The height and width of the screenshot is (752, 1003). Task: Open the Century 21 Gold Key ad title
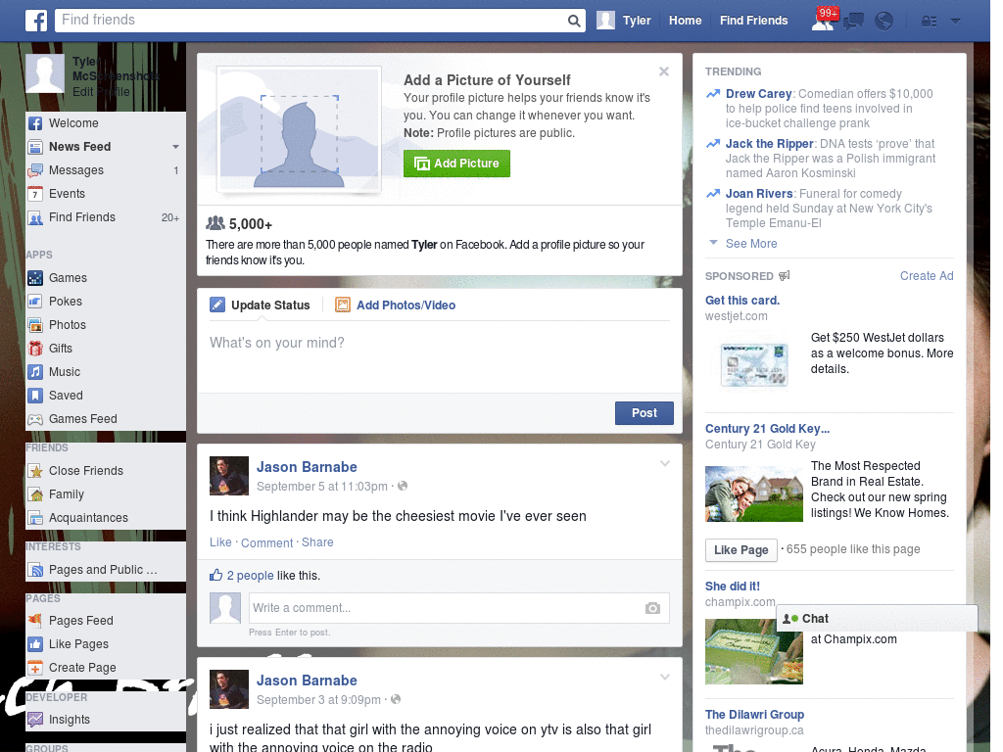tap(767, 429)
